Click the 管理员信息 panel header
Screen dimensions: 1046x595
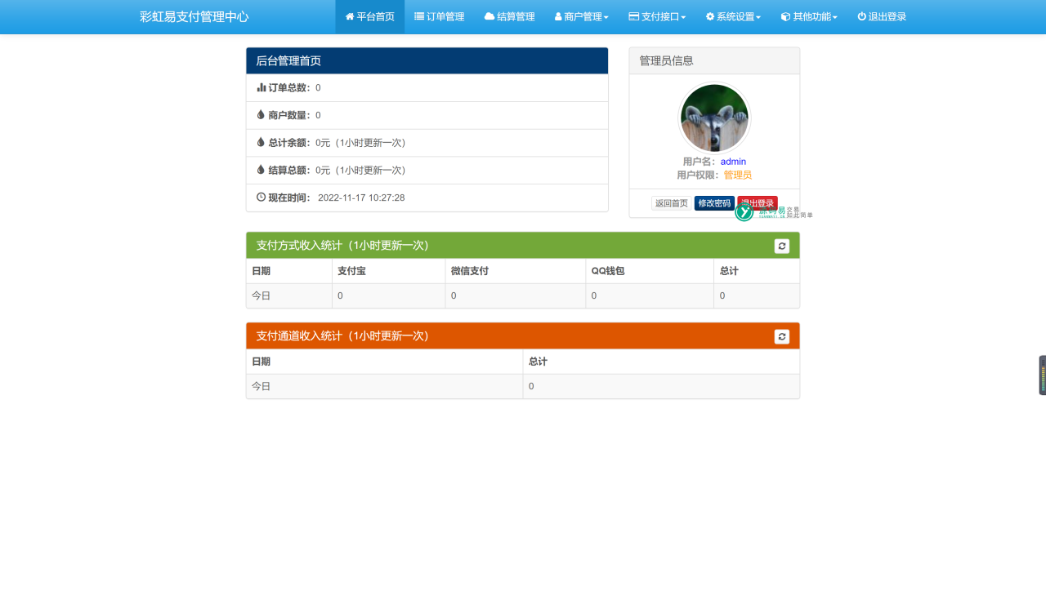coord(714,61)
